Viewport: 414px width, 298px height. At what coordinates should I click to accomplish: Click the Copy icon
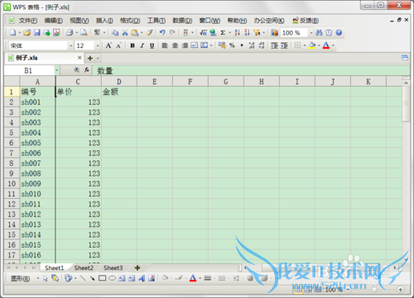point(115,32)
